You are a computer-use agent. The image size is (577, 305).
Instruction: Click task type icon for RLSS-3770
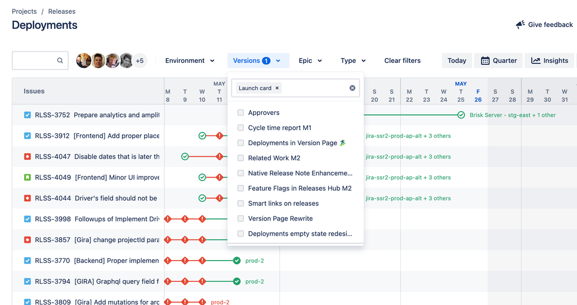tap(27, 261)
